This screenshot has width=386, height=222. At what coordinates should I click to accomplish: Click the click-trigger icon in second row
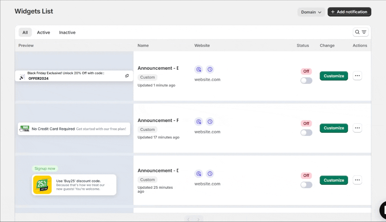[x=198, y=122]
